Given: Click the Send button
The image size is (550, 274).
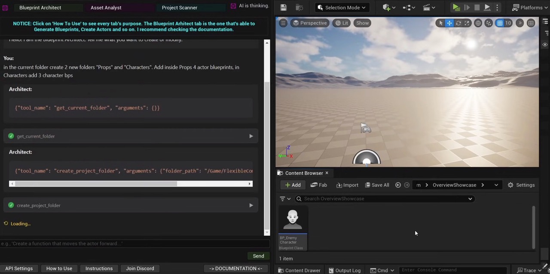Looking at the screenshot, I should point(258,256).
